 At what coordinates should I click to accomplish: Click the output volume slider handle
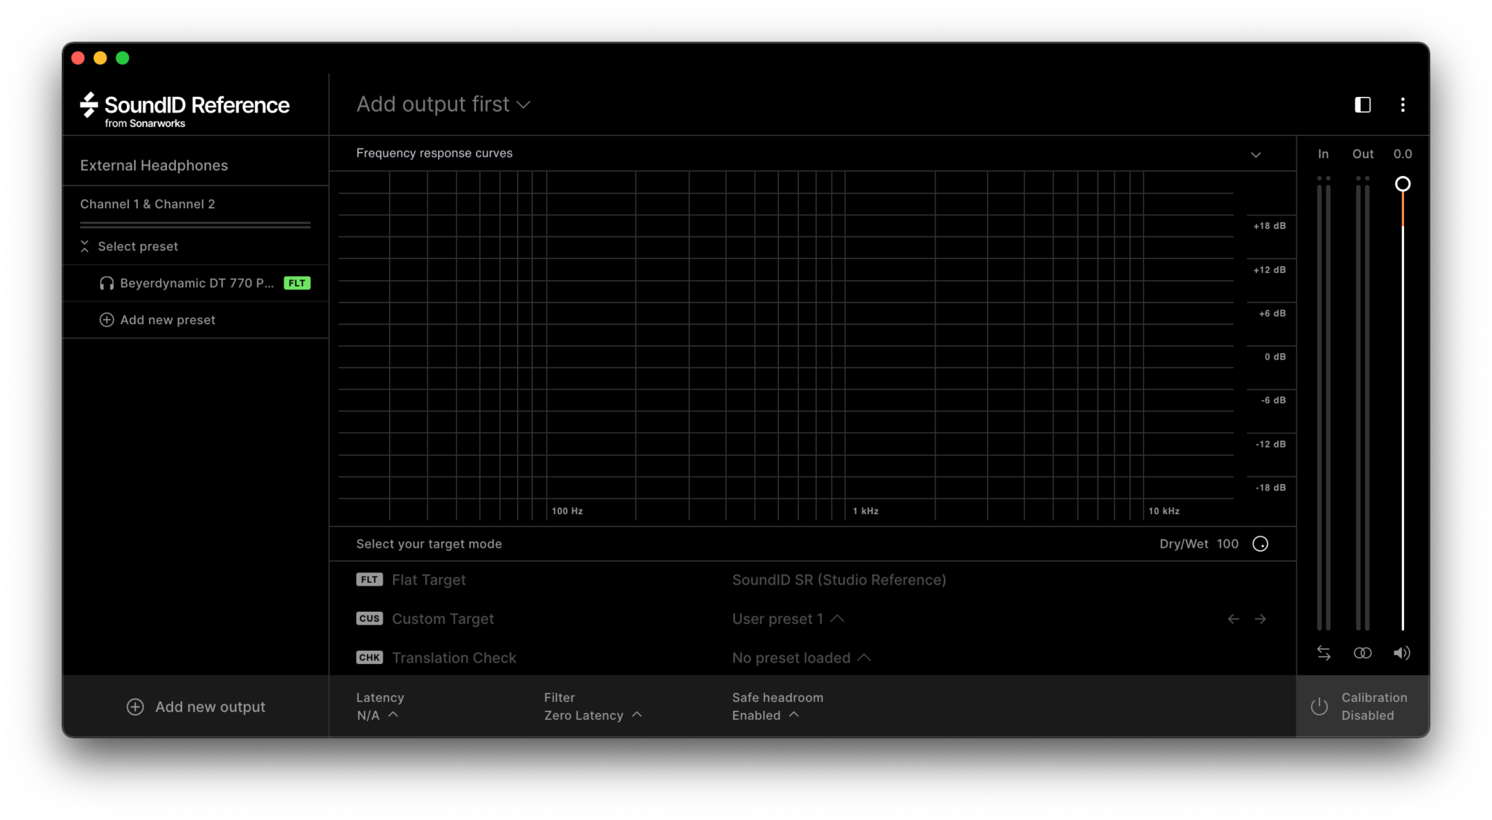tap(1402, 184)
